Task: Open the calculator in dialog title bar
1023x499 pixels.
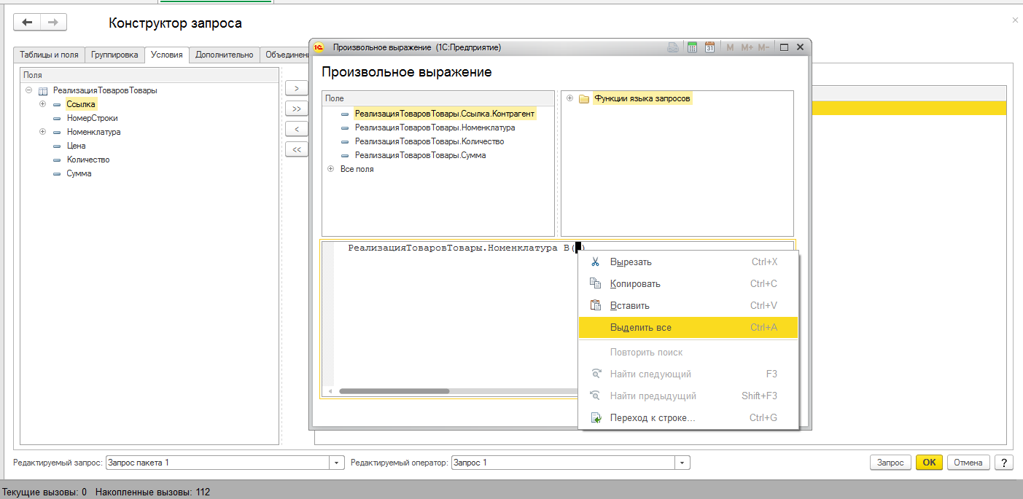Action: [x=693, y=47]
